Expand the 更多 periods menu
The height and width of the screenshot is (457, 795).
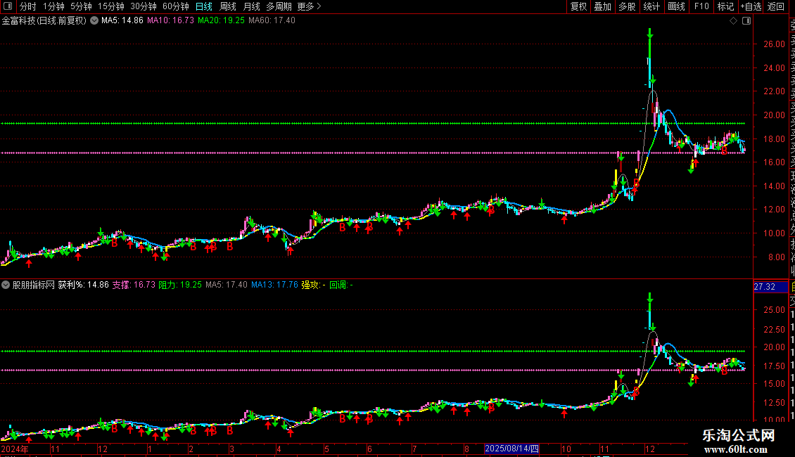(310, 6)
